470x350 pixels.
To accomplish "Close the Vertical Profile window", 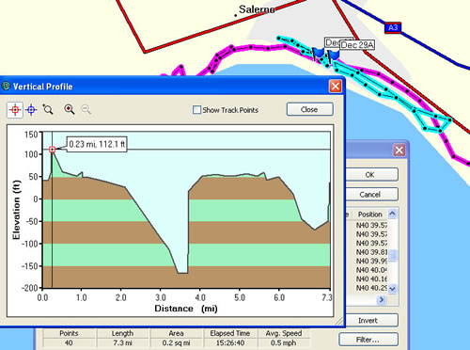I will point(335,86).
